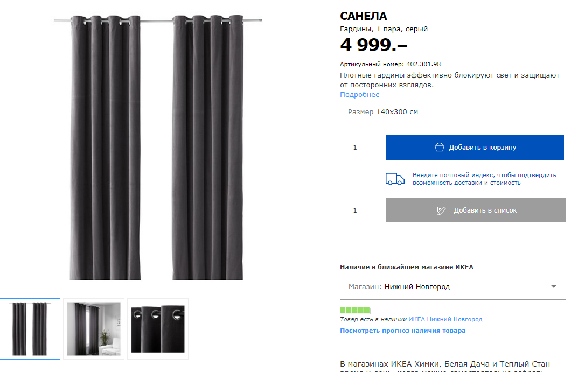Click the delivery truck icon
Image resolution: width=585 pixels, height=372 pixels.
395,179
